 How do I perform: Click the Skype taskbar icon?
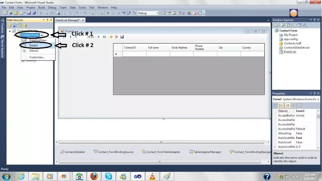click(x=108, y=176)
